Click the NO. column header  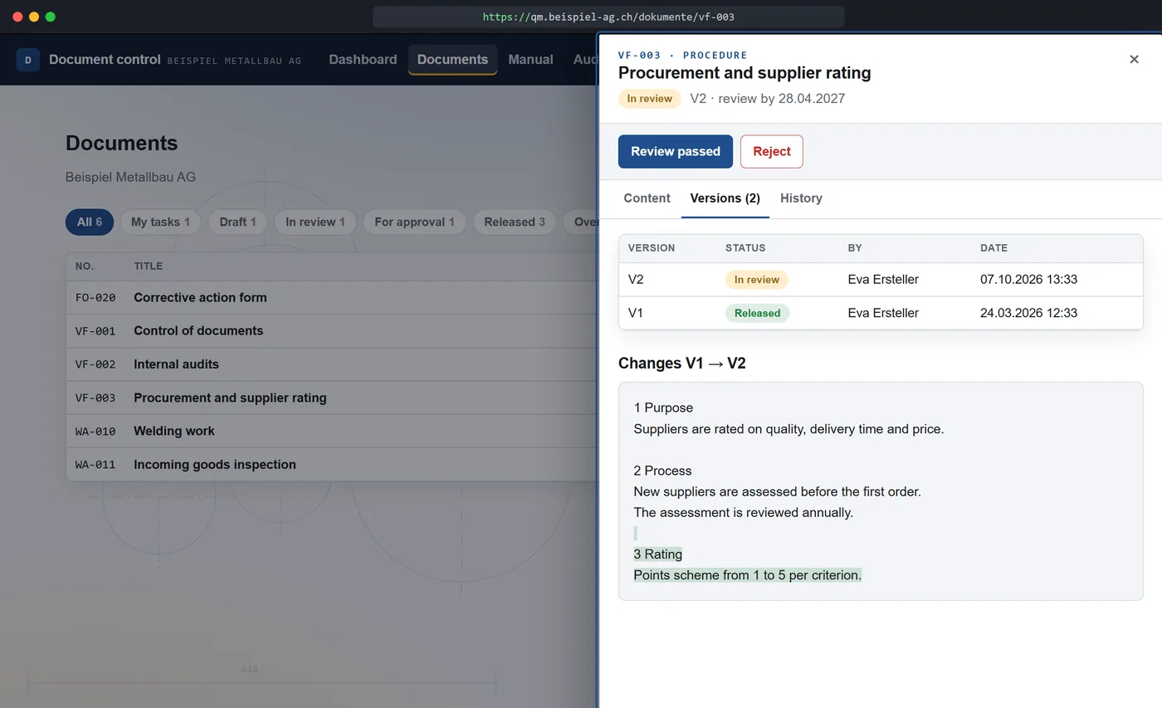pyautogui.click(x=85, y=266)
